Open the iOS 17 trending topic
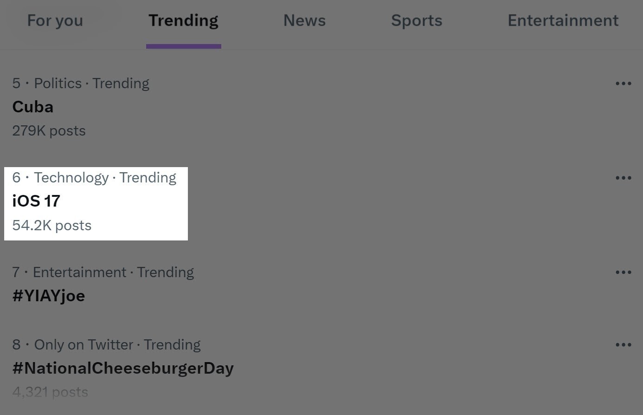Screen dimensions: 643x415 point(36,201)
